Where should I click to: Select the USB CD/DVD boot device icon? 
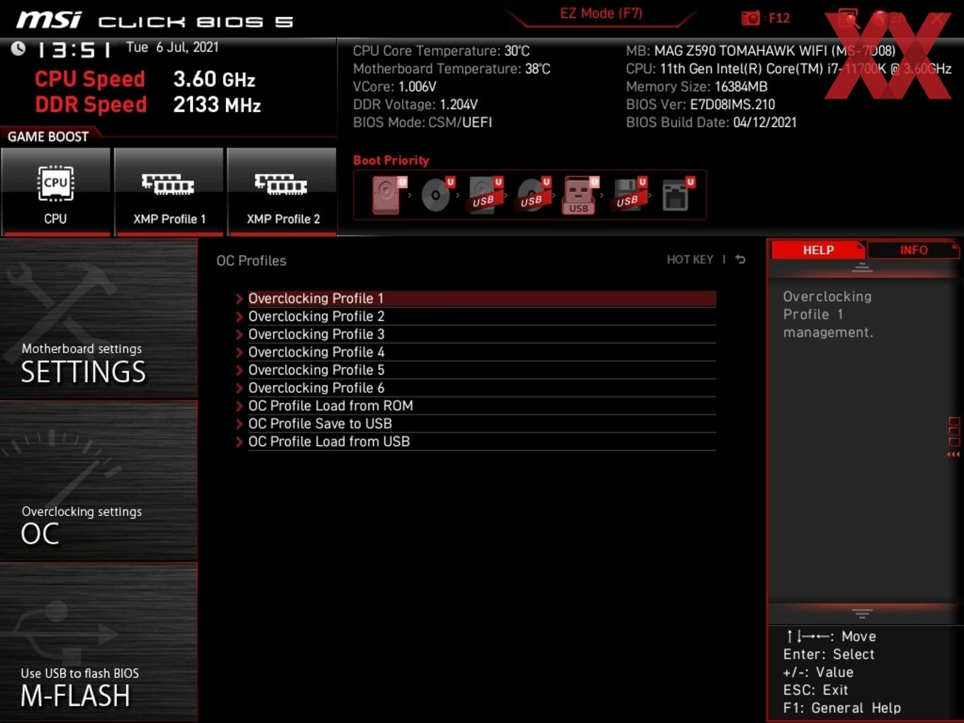pyautogui.click(x=533, y=195)
